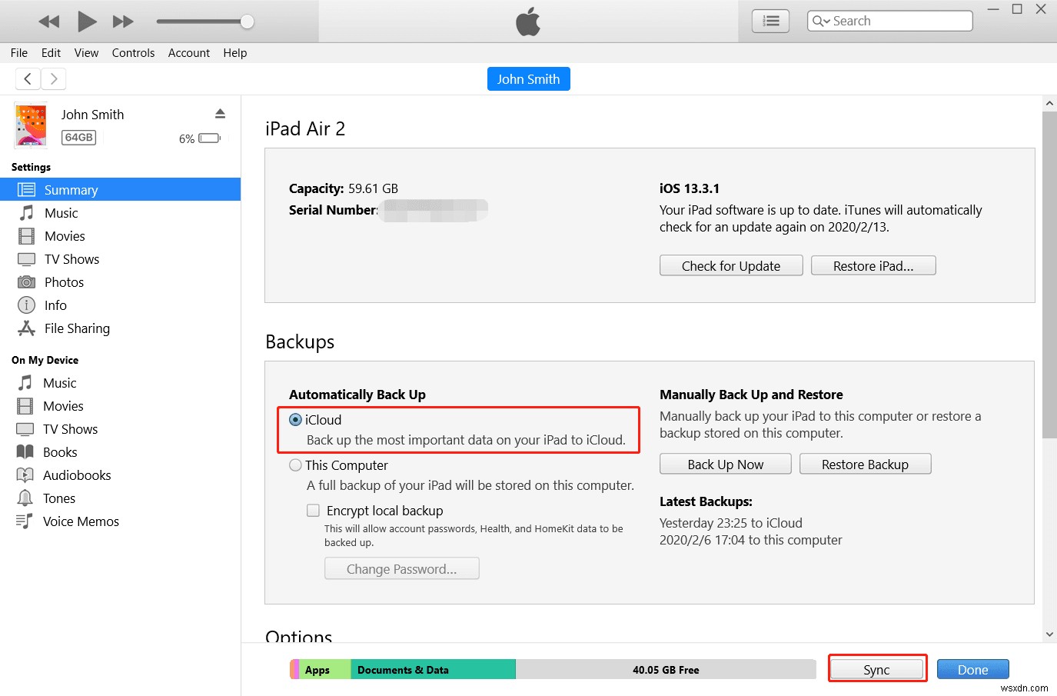Switch to the John Smith device tab
Viewport: 1057px width, 696px height.
coord(528,78)
